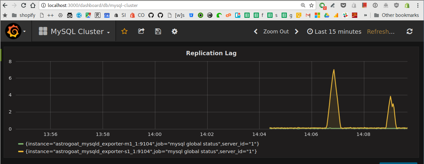This screenshot has width=424, height=164.
Task: Pick color for yellow s1_1 legend swatch
Action: point(21,151)
